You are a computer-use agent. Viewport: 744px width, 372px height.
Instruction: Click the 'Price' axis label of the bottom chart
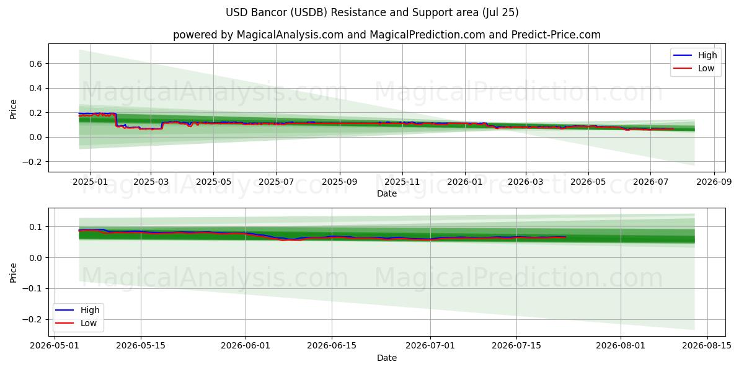[x=14, y=272]
